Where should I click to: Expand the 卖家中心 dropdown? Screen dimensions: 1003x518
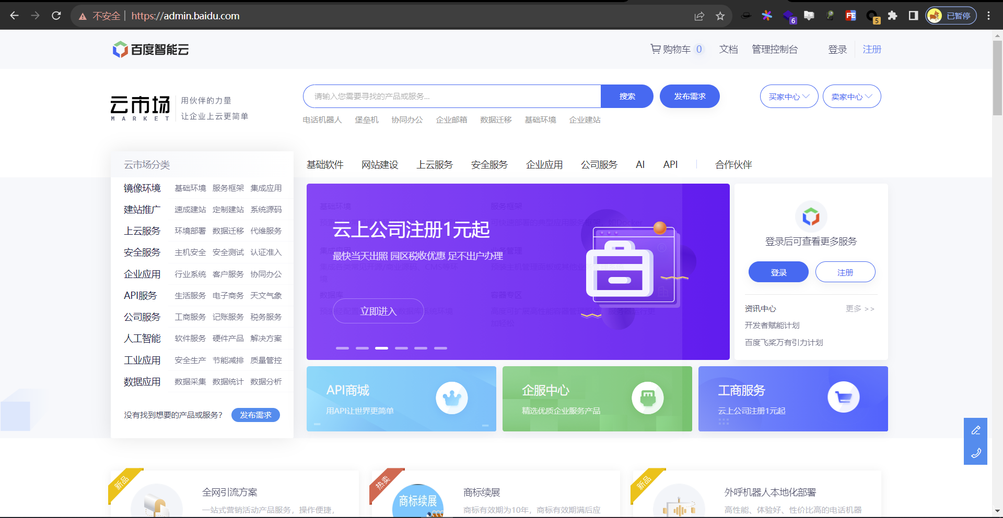[852, 97]
